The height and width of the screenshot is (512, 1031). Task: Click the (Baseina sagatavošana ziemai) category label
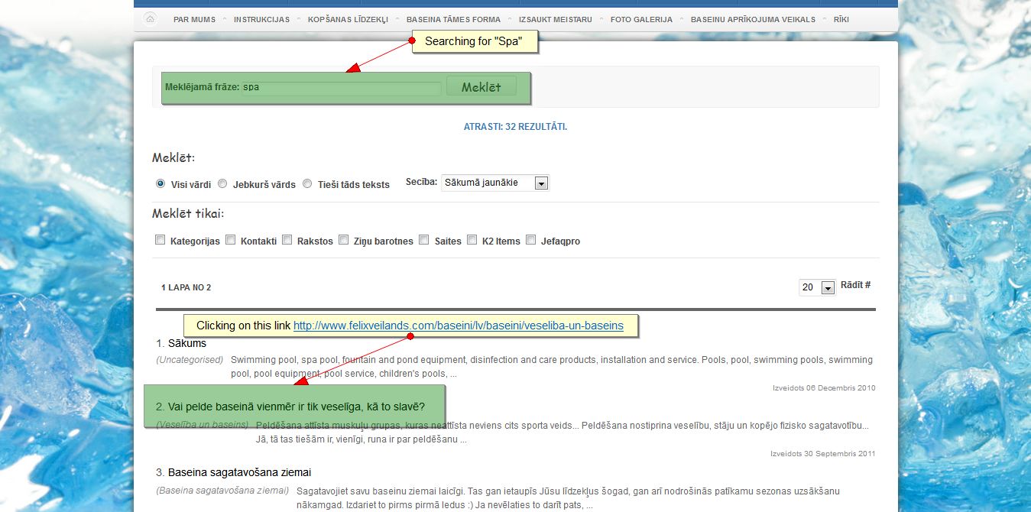pos(222,491)
